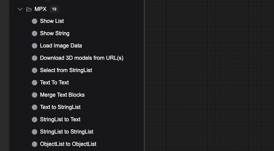Select the Show List node
The image size is (274, 151).
(52, 21)
